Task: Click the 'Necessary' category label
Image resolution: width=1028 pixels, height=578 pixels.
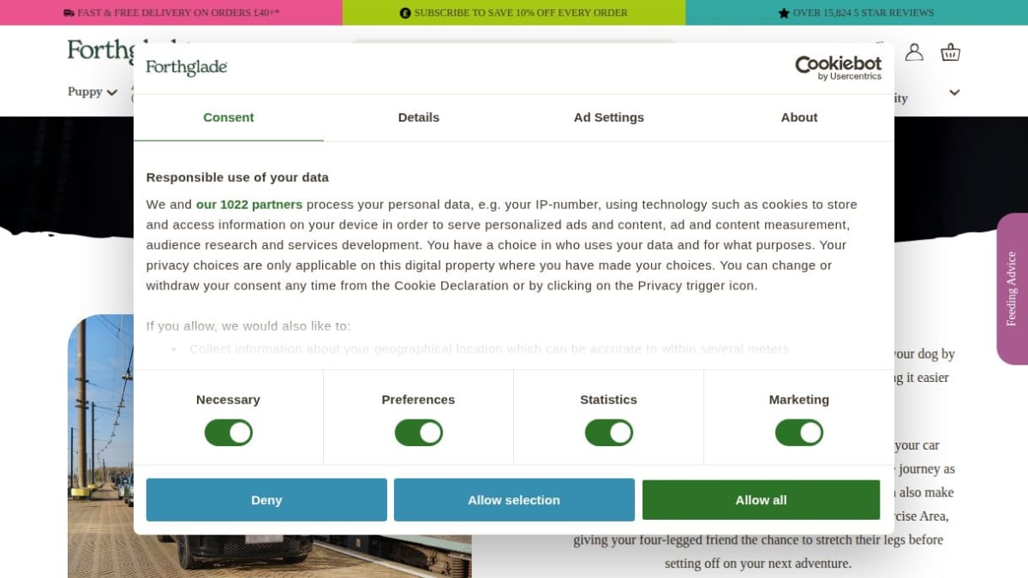Action: [228, 400]
